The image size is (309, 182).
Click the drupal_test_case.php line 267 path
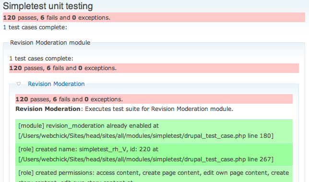pos(146,159)
